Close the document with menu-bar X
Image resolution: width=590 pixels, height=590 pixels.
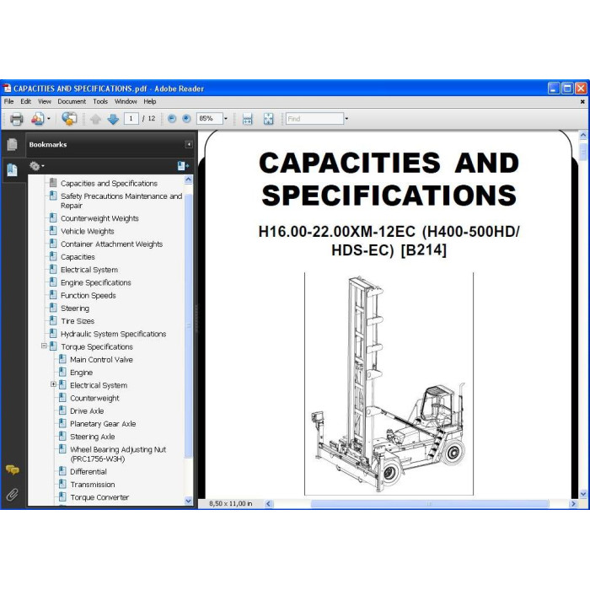[x=582, y=102]
